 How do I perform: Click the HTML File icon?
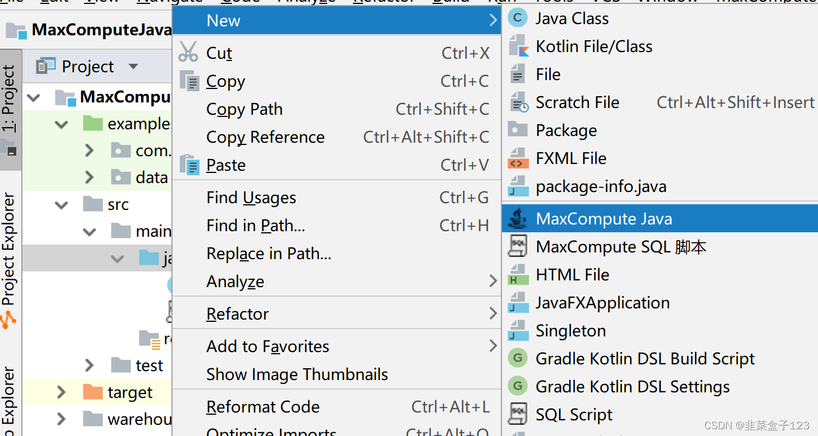coord(518,275)
